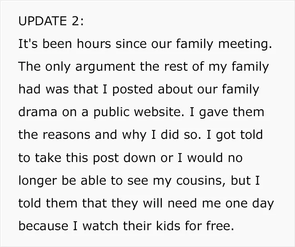Image resolution: width=295 pixels, height=247 pixels.
Task: Select the word 'kids'
Action: pyautogui.click(x=168, y=226)
